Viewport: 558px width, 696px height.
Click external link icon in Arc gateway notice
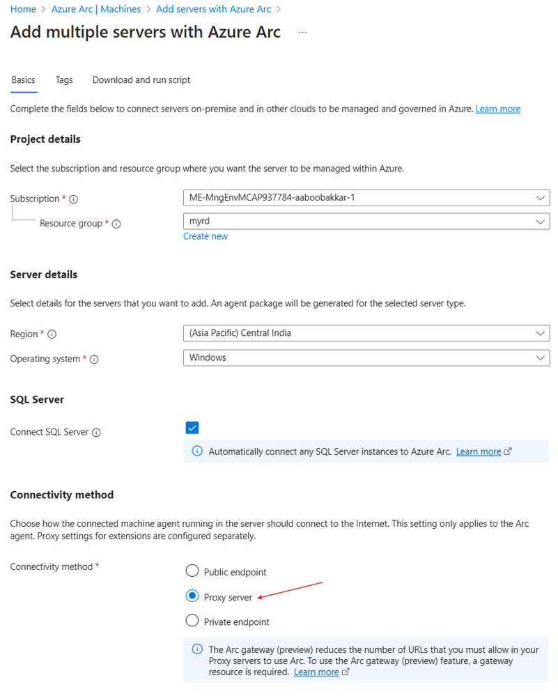tap(346, 672)
